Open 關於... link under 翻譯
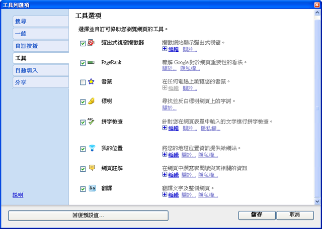The height and width of the screenshot is (229, 322). click(189, 195)
